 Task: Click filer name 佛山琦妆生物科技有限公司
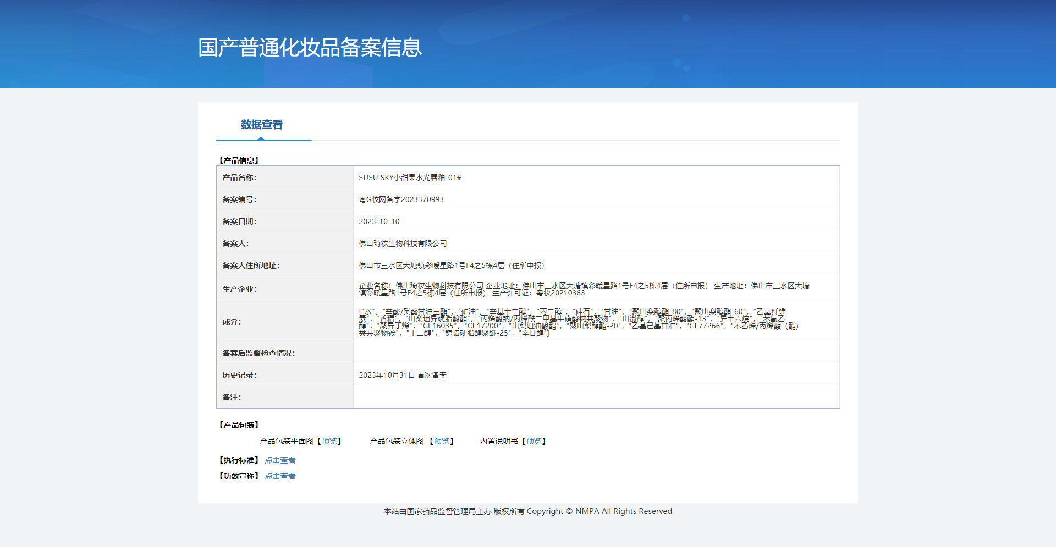[x=403, y=243]
